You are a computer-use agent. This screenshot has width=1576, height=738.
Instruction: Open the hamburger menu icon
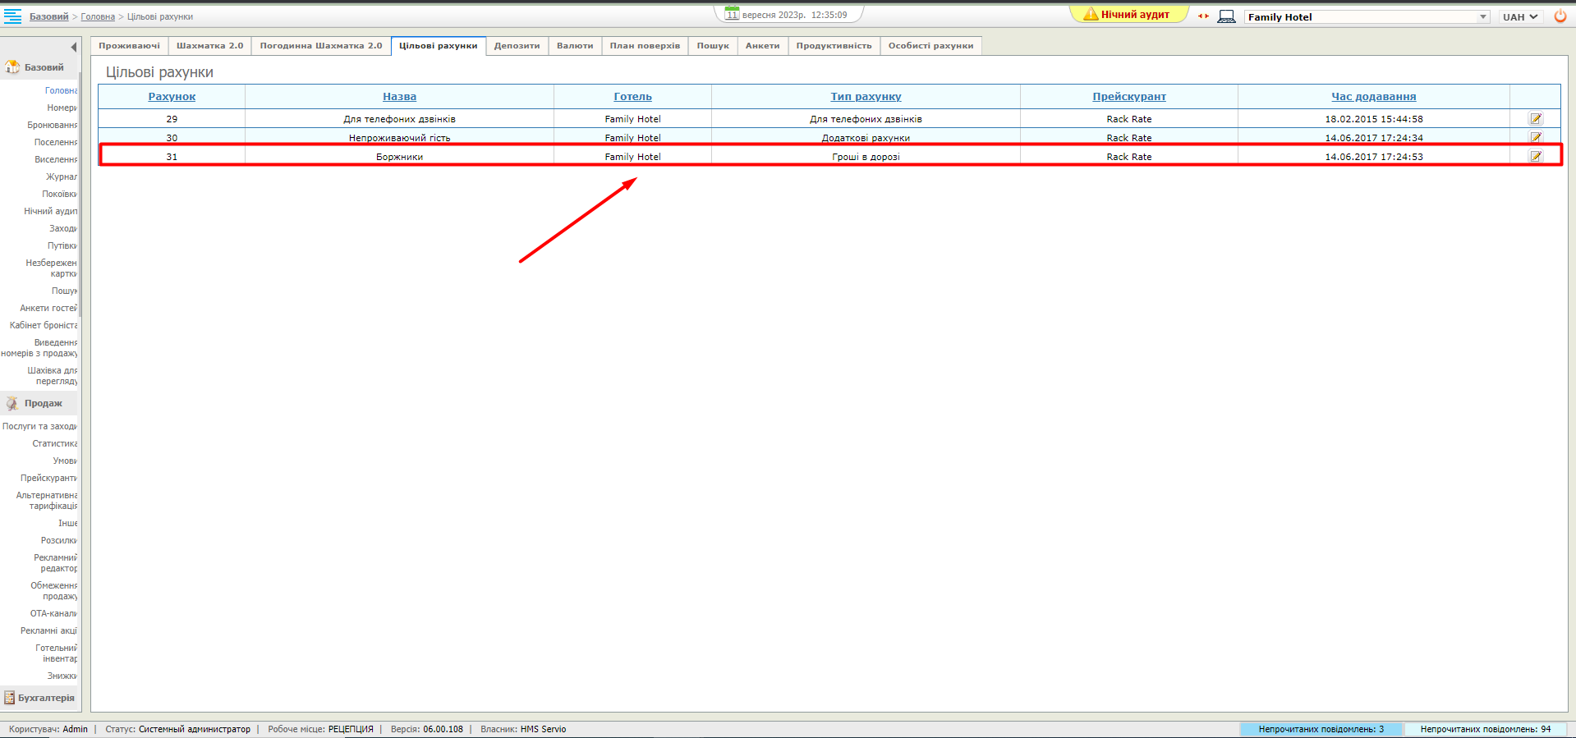click(12, 16)
